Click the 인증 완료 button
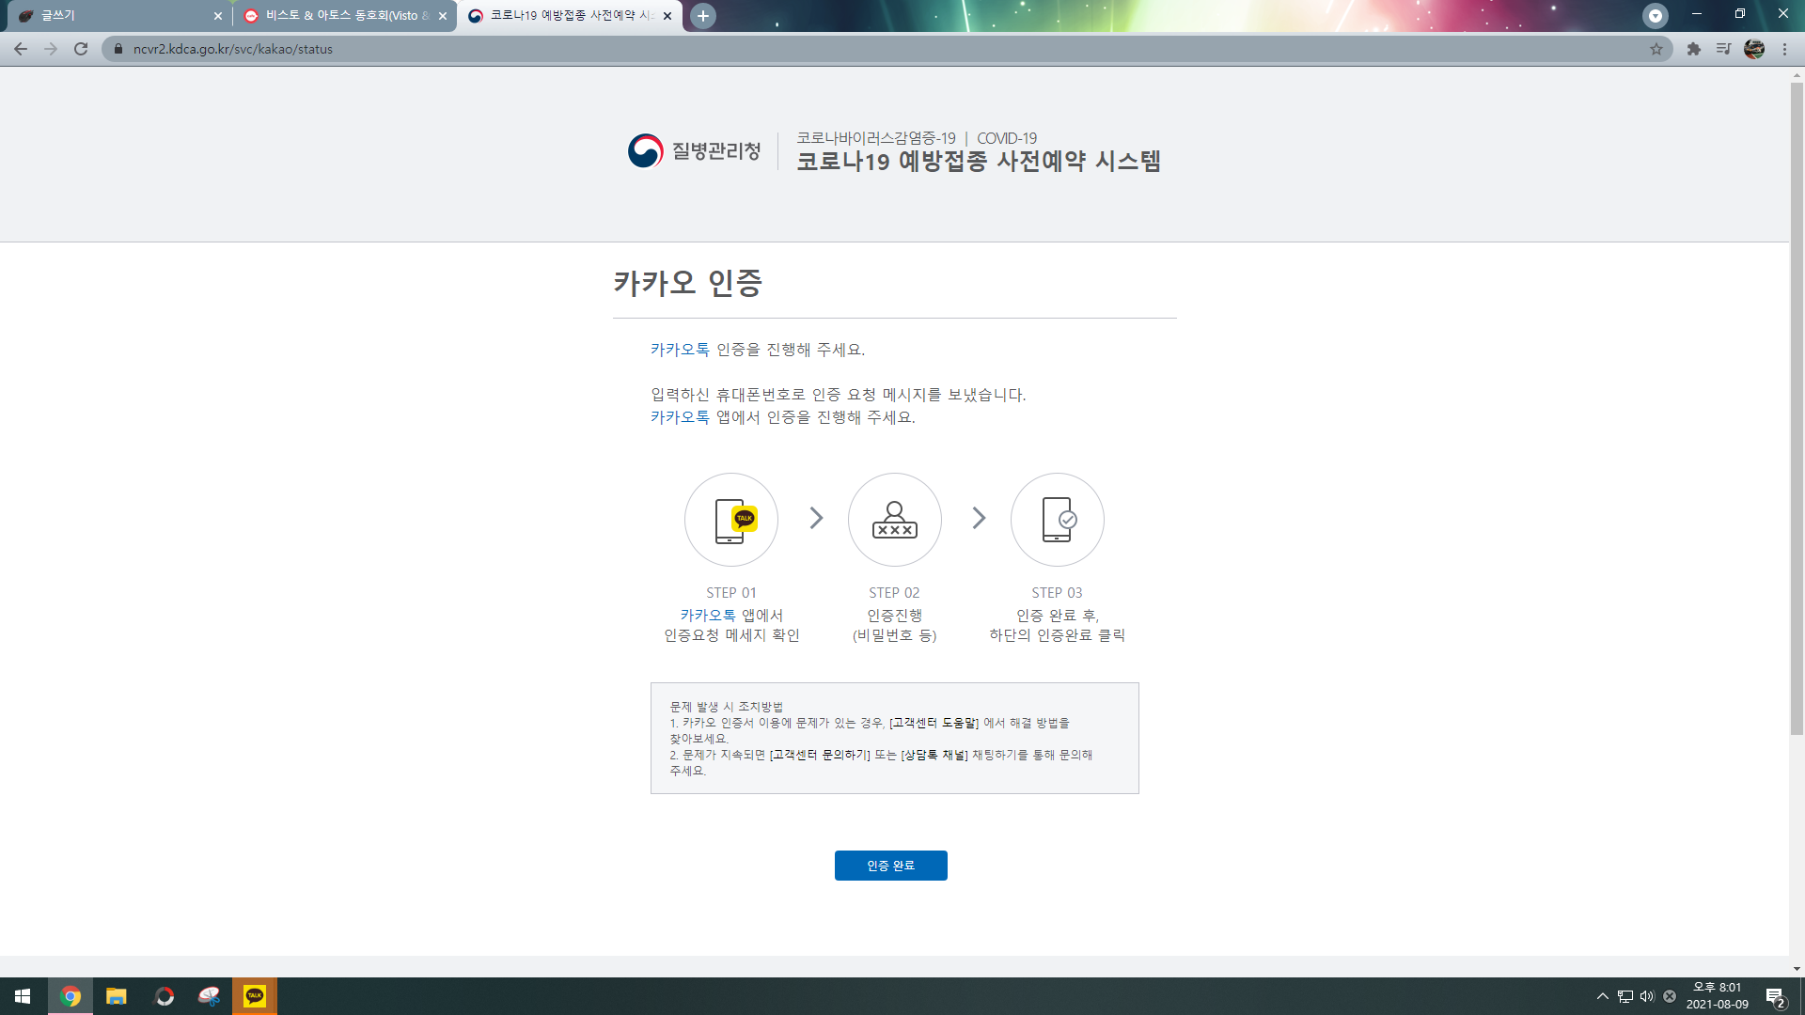The height and width of the screenshot is (1015, 1805). pos(890,865)
